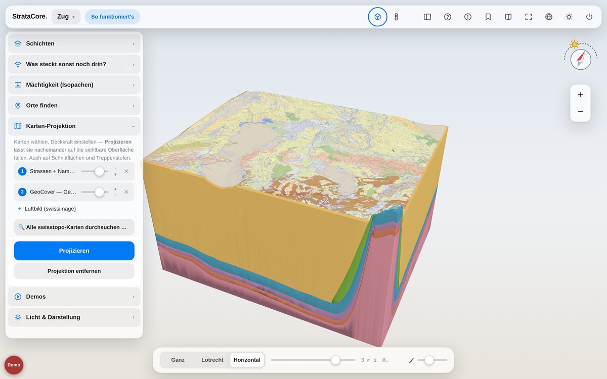This screenshot has width=607, height=379.
Task: Open help via the question mark icon
Action: pos(448,17)
